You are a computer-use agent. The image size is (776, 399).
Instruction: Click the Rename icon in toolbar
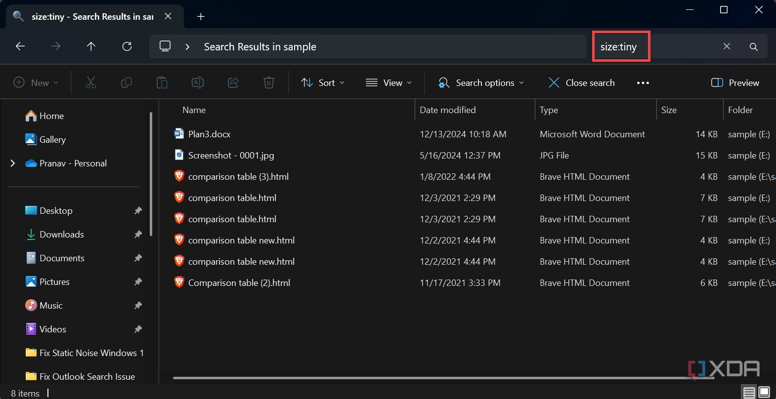[198, 82]
